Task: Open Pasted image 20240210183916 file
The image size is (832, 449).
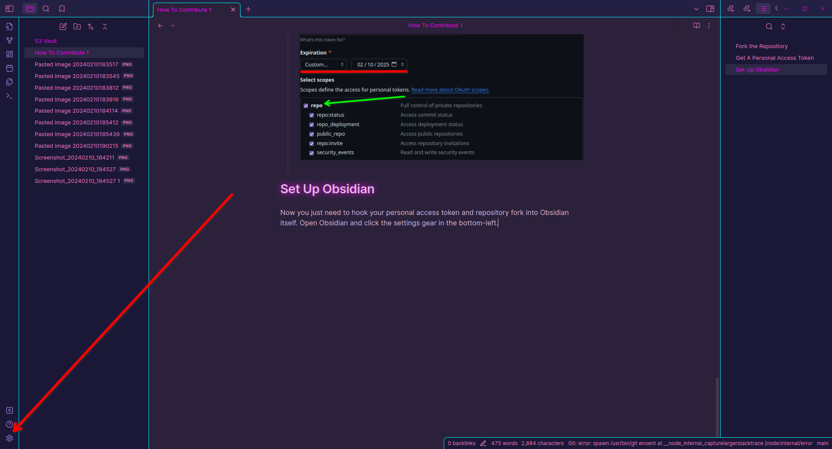Action: pos(84,100)
